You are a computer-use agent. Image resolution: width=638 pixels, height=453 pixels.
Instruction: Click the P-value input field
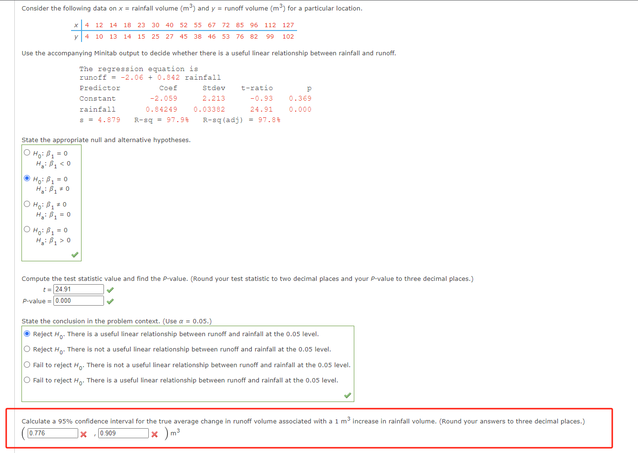(x=78, y=300)
